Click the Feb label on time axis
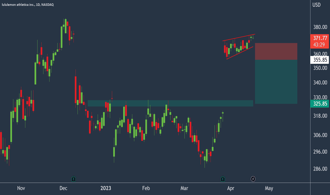330x195 pixels. pos(146,188)
